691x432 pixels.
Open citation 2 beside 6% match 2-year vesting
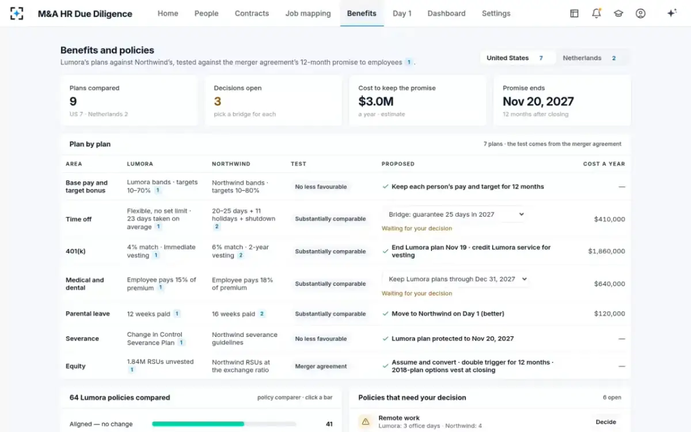click(241, 255)
